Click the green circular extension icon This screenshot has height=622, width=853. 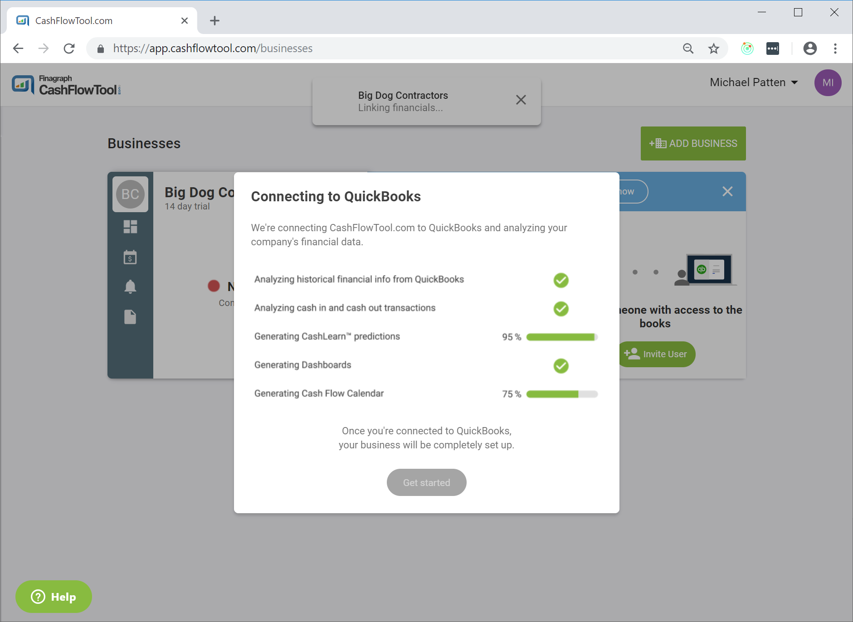(x=747, y=49)
